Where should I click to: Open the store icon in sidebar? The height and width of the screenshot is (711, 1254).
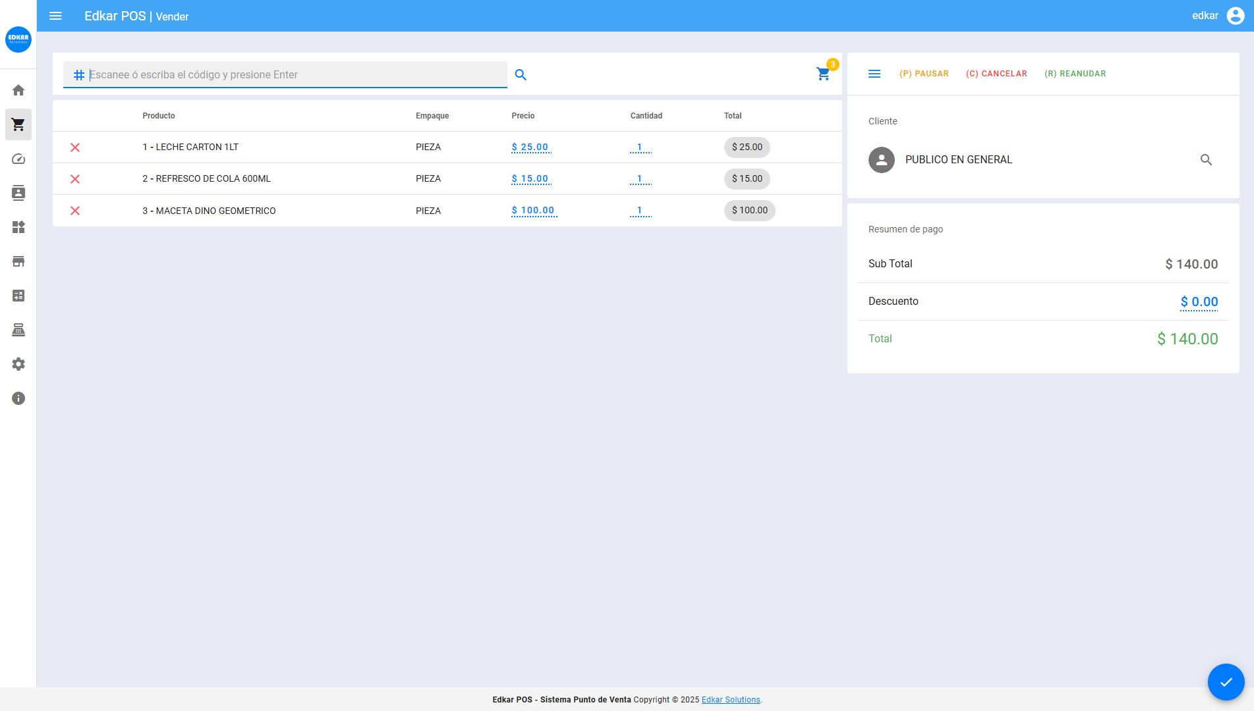point(18,261)
